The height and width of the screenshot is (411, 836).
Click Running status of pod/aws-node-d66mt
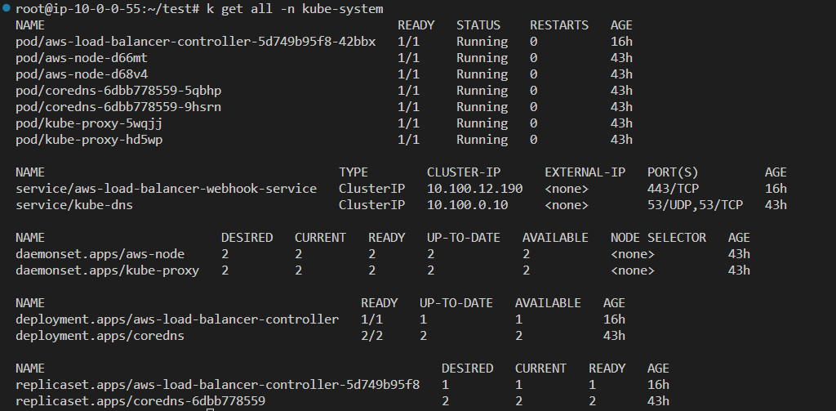pos(482,58)
